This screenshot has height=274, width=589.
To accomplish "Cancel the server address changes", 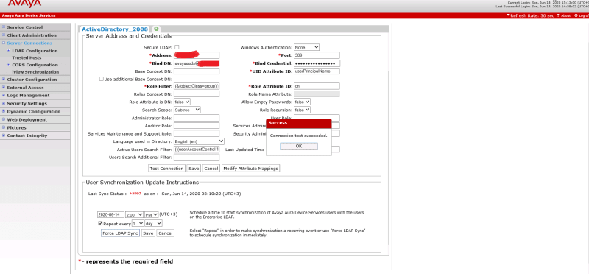I will pos(211,169).
